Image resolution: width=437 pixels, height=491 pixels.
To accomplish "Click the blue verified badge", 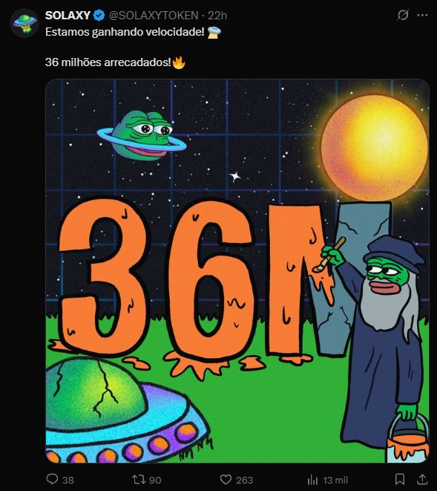I will click(99, 16).
